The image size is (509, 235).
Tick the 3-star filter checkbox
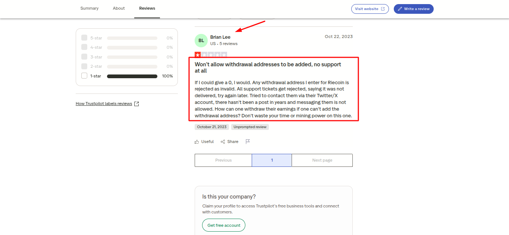click(x=84, y=57)
